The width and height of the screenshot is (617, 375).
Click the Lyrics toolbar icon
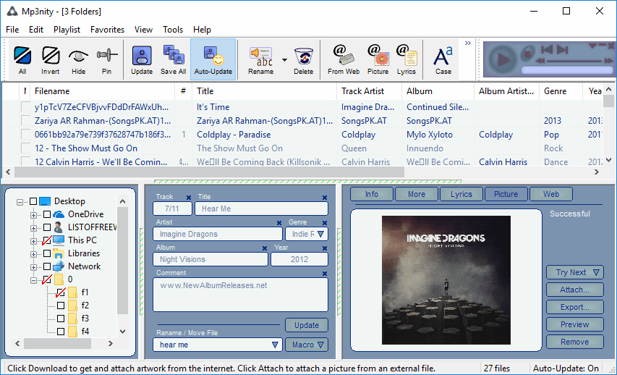[x=406, y=60]
